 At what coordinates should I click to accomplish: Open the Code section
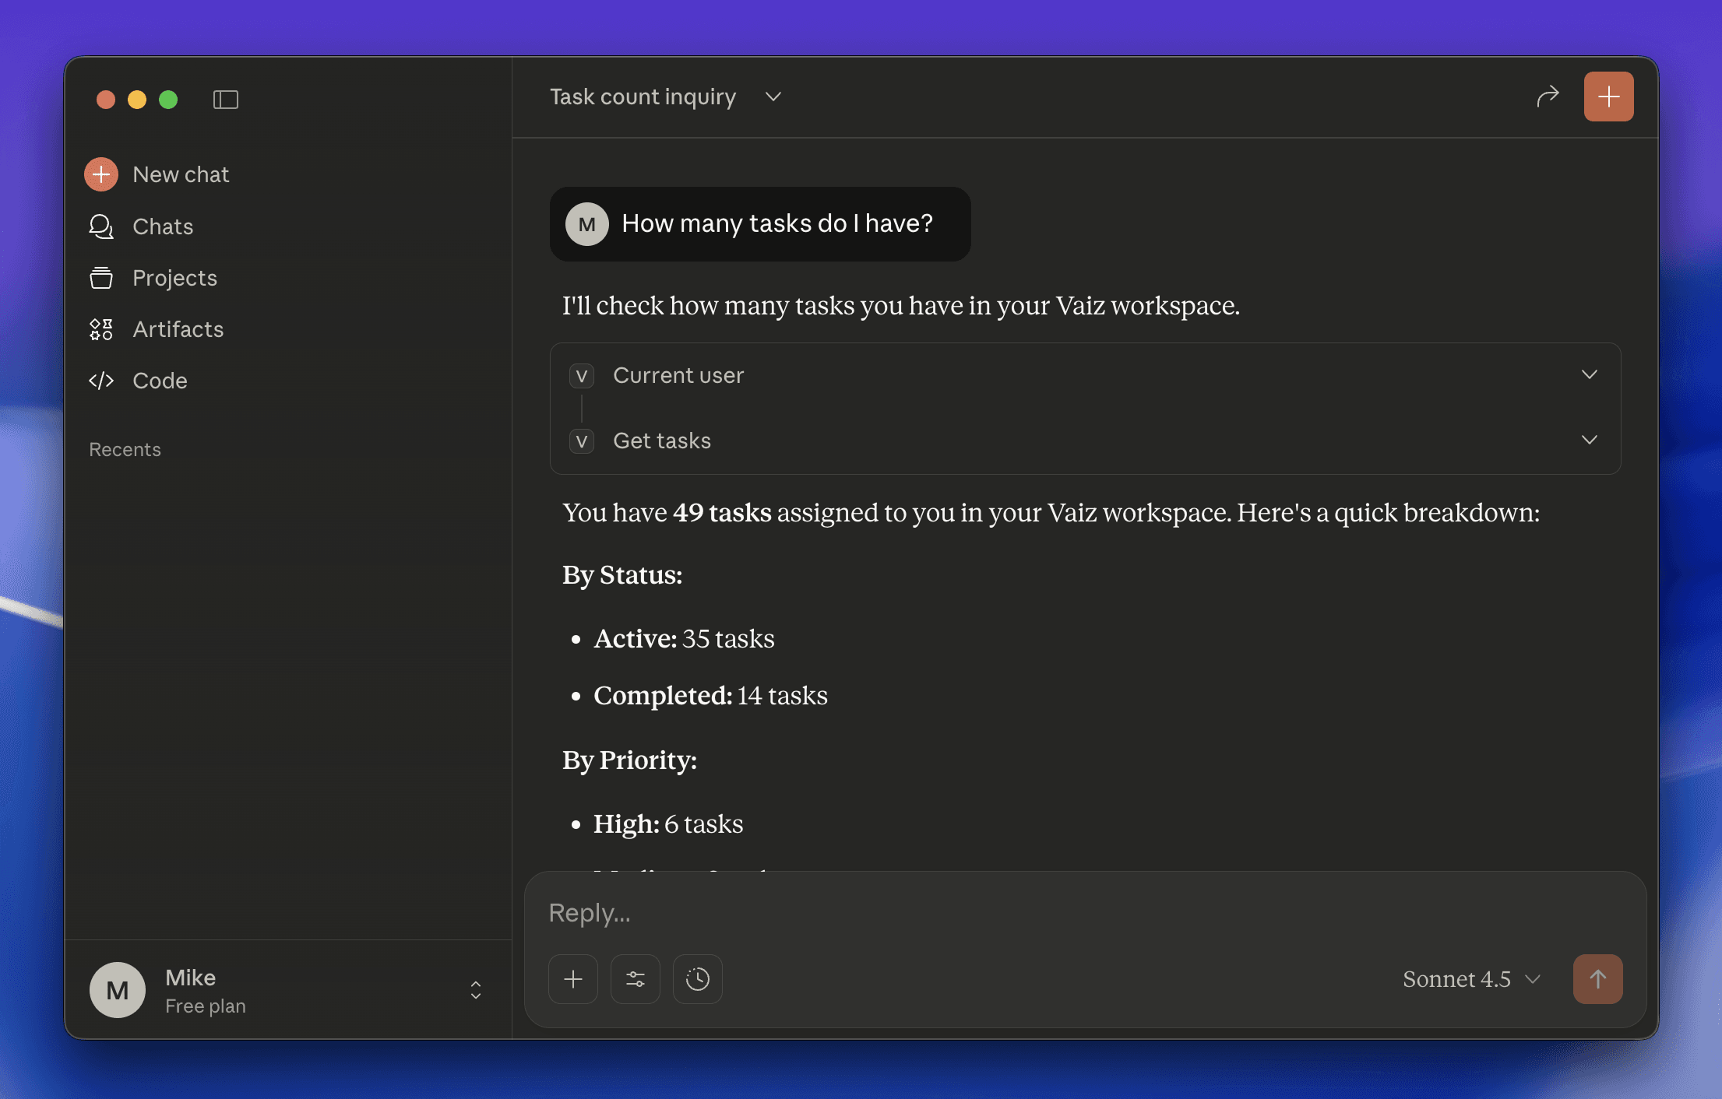(160, 381)
